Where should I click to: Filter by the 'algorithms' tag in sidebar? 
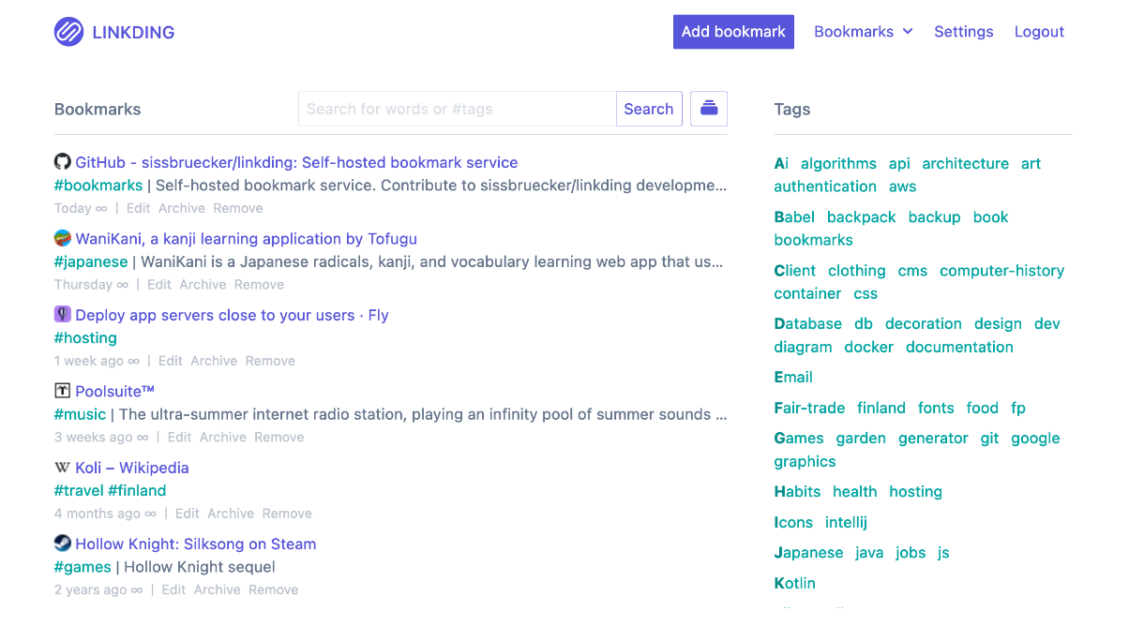[x=838, y=163]
